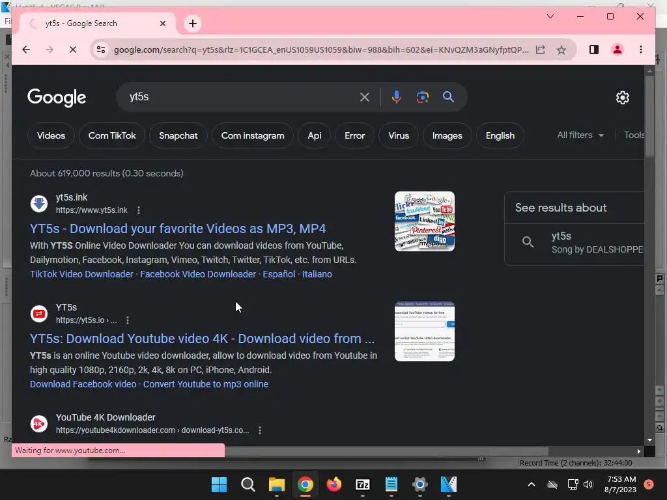Search by image with Google Lens icon

422,97
